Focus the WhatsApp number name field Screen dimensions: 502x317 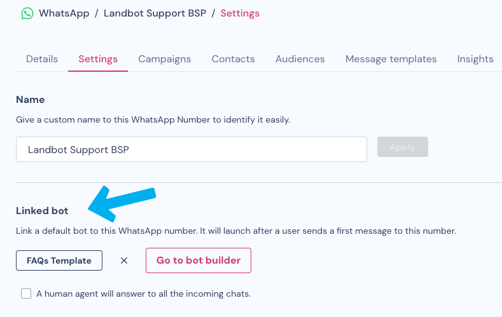tap(191, 149)
